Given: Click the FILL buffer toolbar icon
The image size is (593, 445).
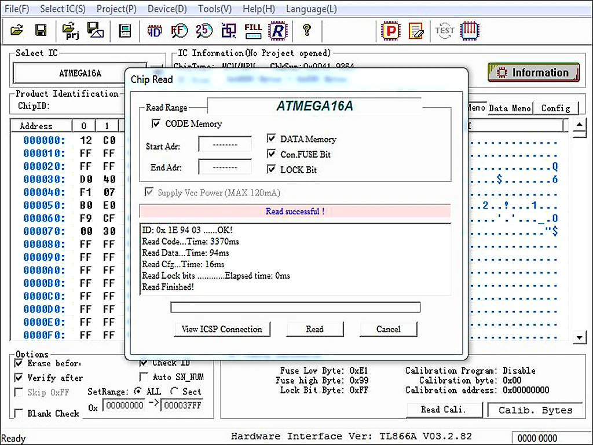Looking at the screenshot, I should [x=253, y=31].
